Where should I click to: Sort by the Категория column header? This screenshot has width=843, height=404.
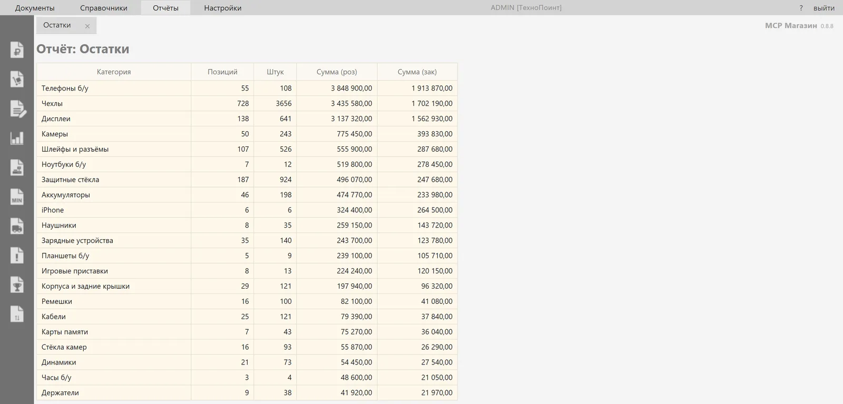pos(114,72)
